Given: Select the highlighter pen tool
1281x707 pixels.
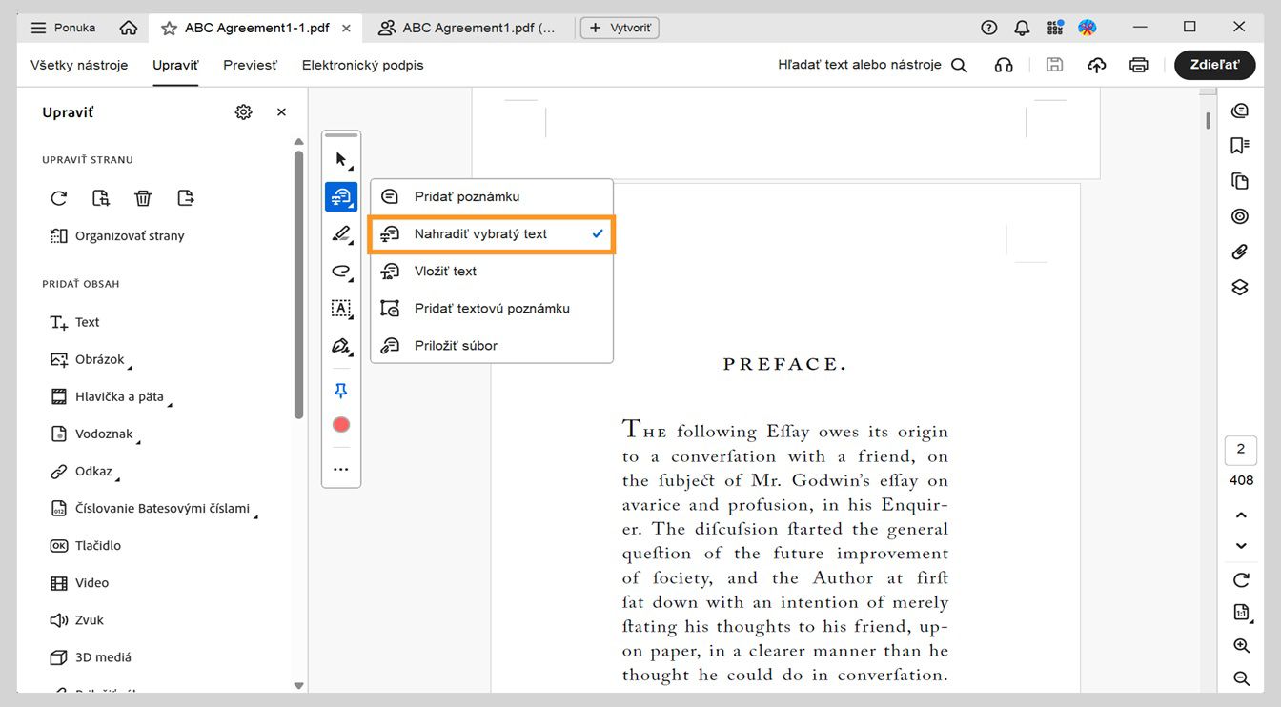Looking at the screenshot, I should 341,233.
